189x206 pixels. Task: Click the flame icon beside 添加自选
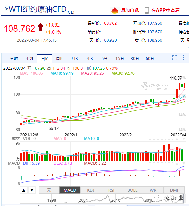point(115,10)
